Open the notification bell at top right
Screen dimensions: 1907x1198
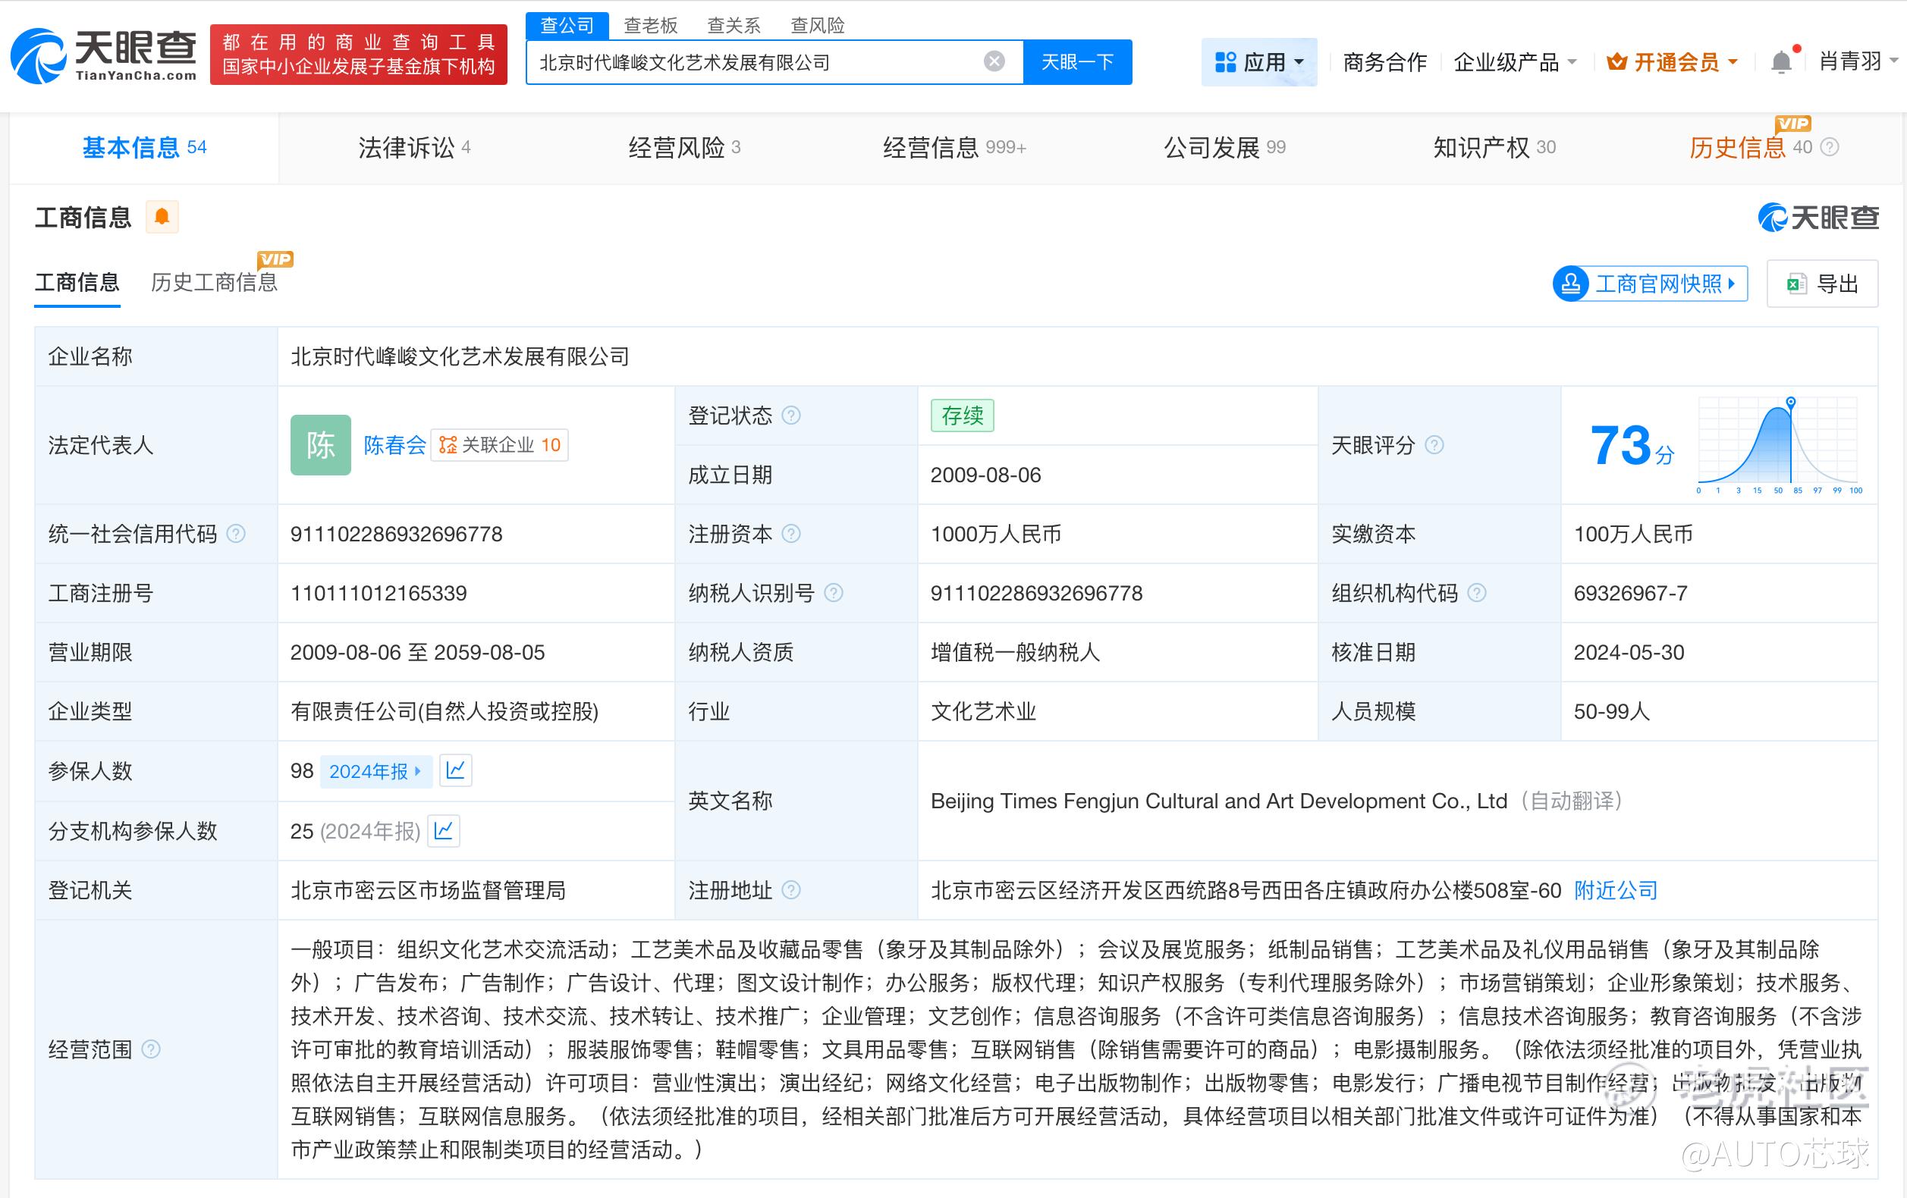tap(1780, 60)
